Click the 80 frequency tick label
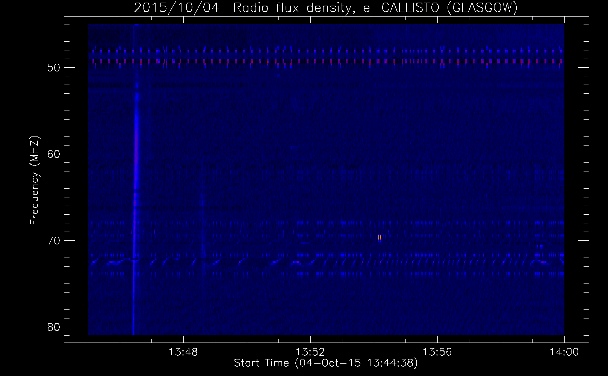This screenshot has width=608, height=376. (x=54, y=327)
